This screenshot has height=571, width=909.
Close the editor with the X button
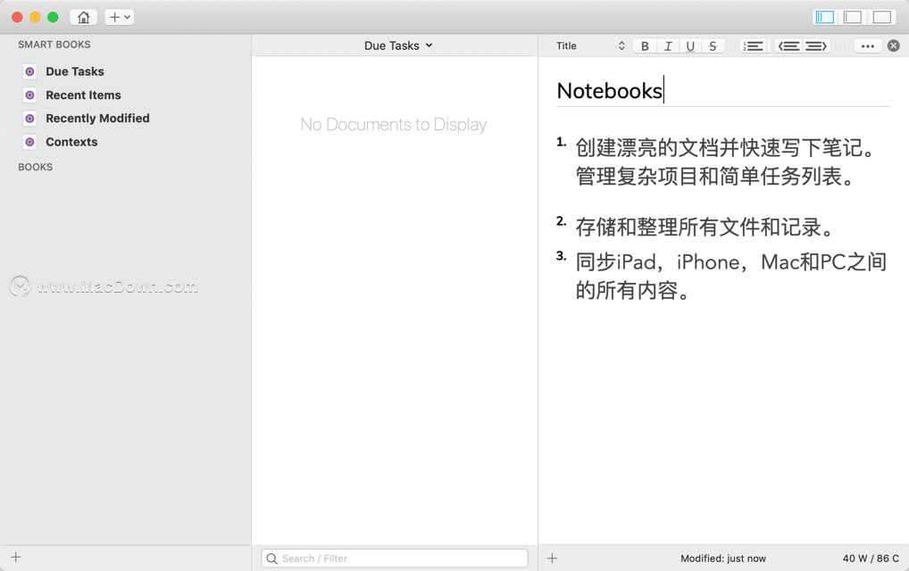tap(894, 46)
